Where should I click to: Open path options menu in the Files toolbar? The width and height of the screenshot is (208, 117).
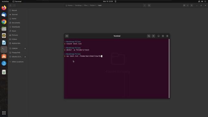145,6
